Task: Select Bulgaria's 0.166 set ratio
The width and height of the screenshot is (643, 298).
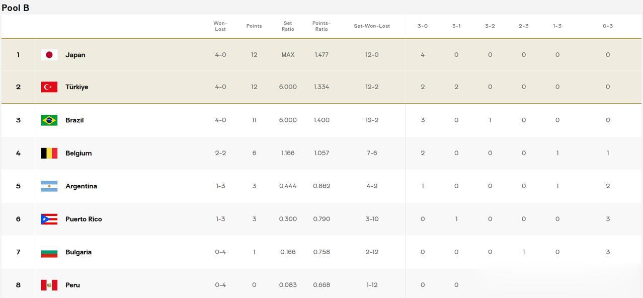Action: tap(288, 252)
